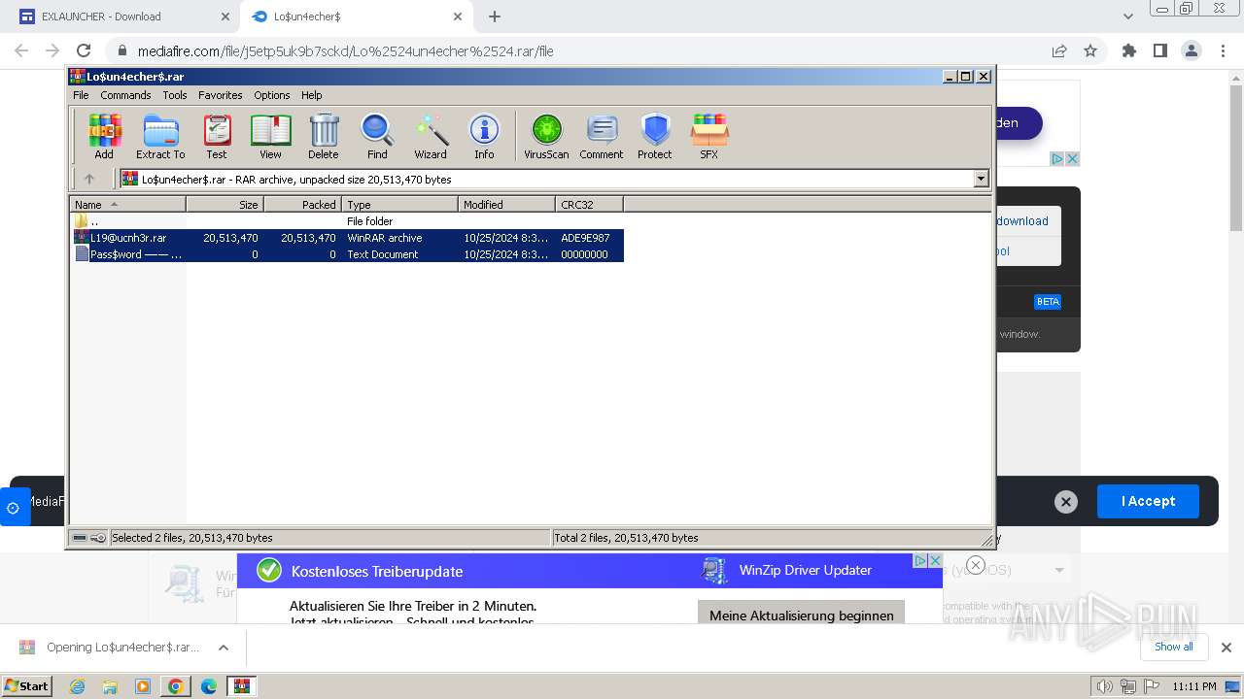Click the Add toolbar icon in WinRAR
Viewport: 1244px width, 699px height.
coord(104,136)
